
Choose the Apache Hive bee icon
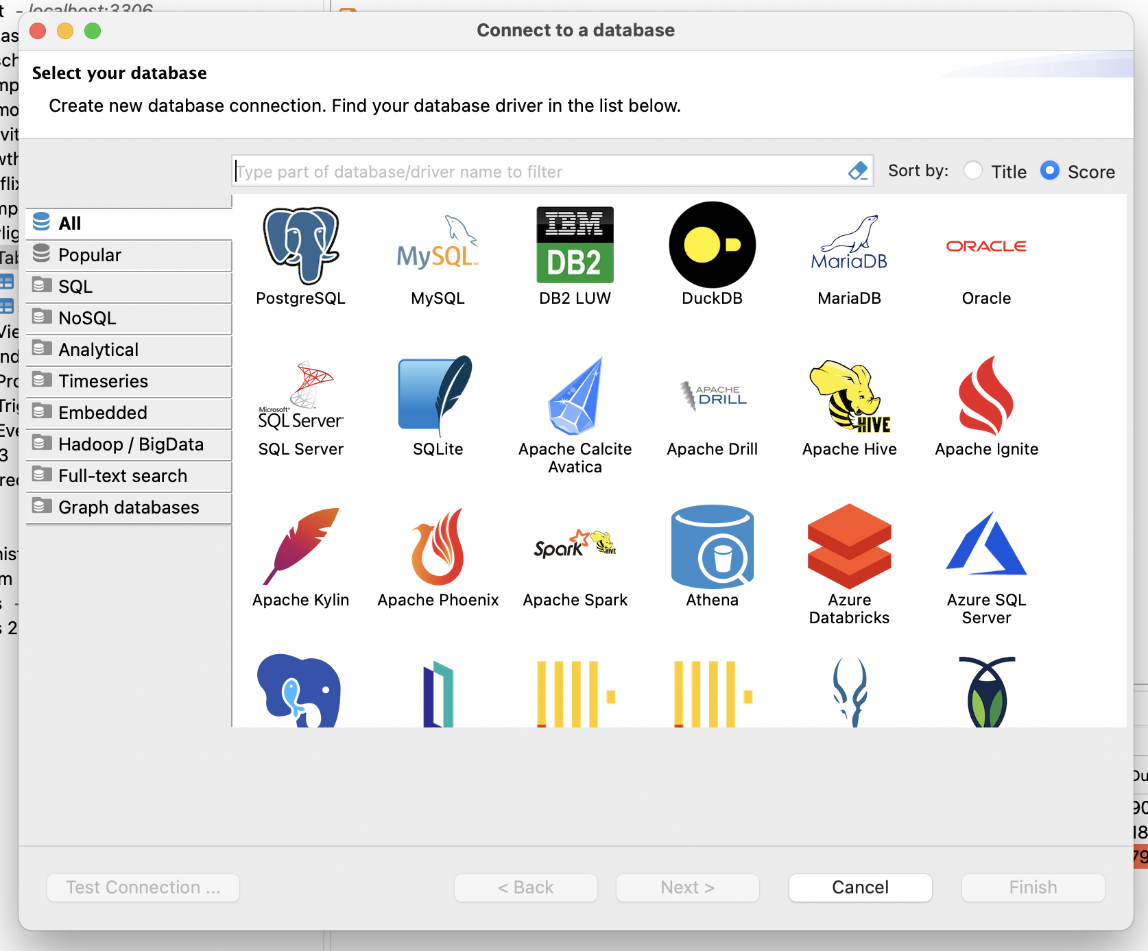[x=849, y=396]
